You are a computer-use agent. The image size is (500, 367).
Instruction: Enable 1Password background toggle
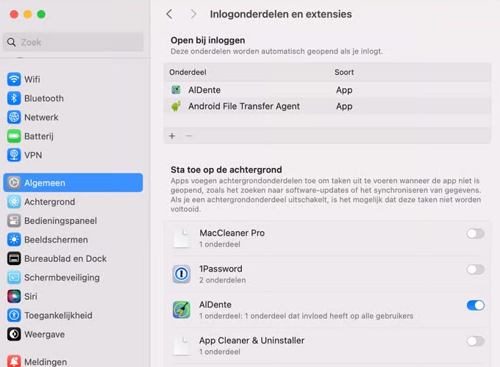[x=476, y=269]
